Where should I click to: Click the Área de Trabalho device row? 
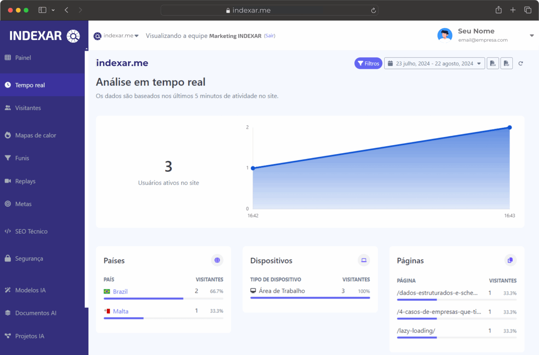point(310,291)
